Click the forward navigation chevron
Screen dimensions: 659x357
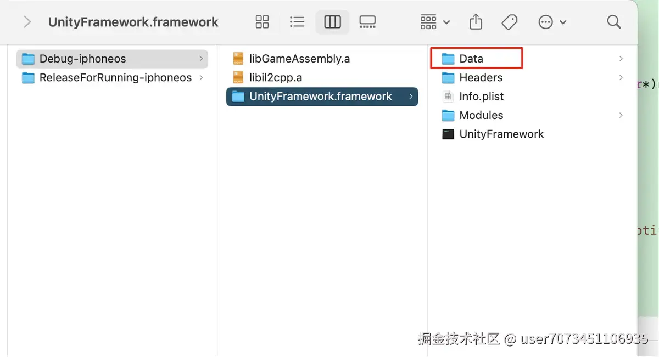(27, 22)
